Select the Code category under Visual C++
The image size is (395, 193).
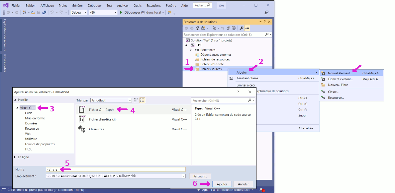29,113
